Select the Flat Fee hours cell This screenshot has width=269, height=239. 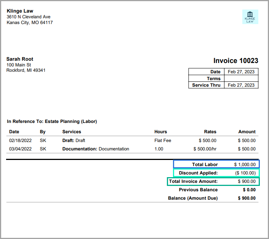tap(163, 140)
